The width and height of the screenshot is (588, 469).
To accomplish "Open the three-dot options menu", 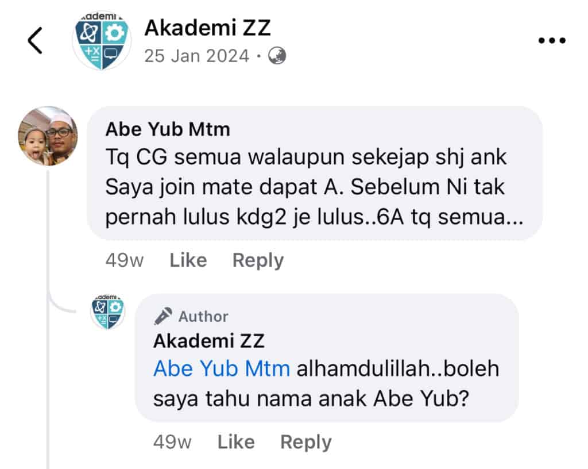I will tap(552, 41).
